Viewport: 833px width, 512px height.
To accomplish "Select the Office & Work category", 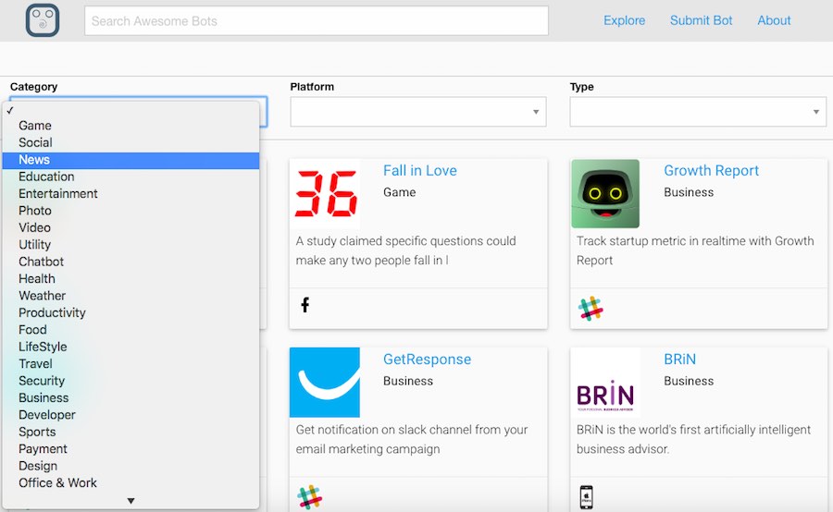I will pyautogui.click(x=57, y=482).
